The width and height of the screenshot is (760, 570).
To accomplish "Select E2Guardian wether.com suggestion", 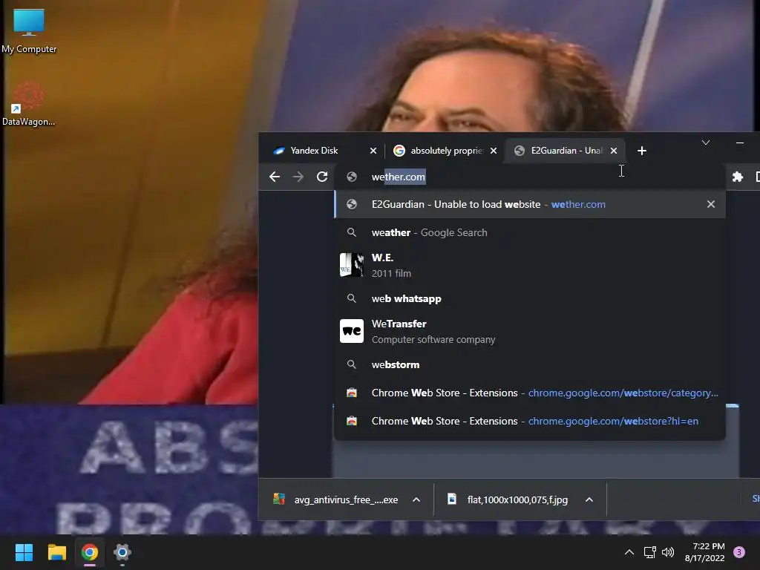I will (530, 205).
